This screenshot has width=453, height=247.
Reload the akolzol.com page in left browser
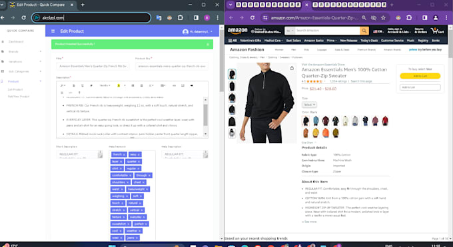[24, 18]
